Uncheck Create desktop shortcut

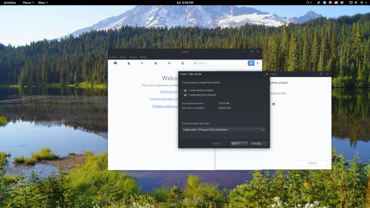[x=185, y=90]
